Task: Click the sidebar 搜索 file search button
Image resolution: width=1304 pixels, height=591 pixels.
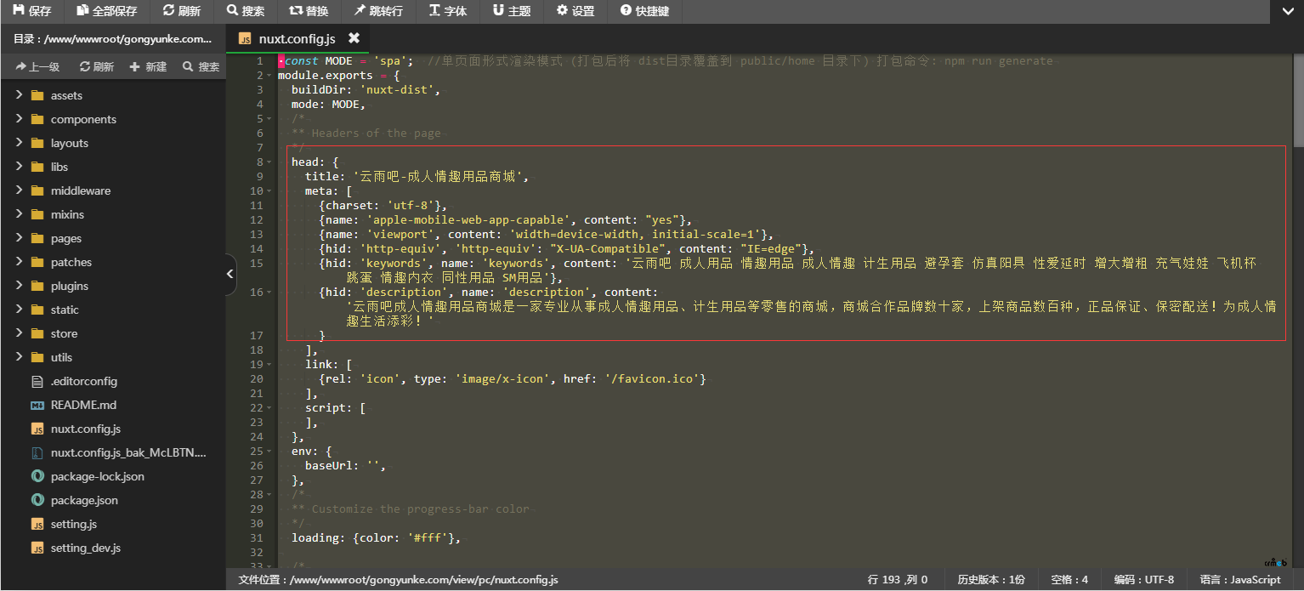Action: [201, 66]
